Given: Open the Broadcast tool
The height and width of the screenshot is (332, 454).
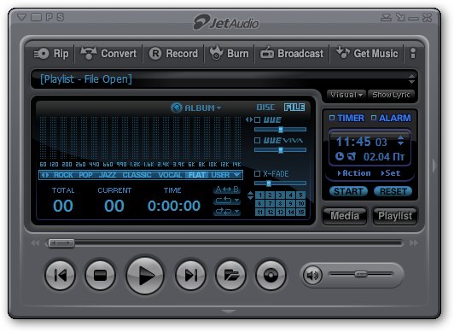Looking at the screenshot, I should (292, 54).
